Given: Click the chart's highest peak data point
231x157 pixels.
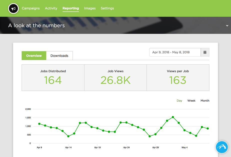Looking at the screenshot, I should tap(172, 117).
